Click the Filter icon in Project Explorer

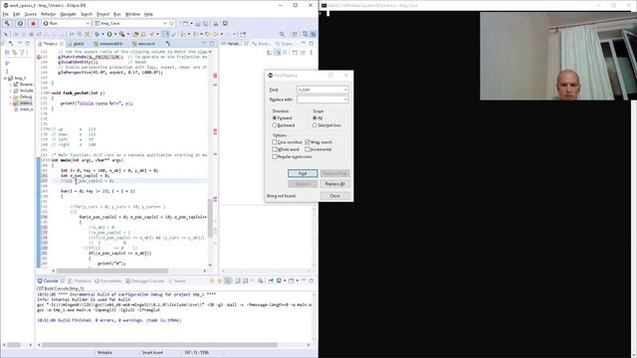tap(22, 53)
